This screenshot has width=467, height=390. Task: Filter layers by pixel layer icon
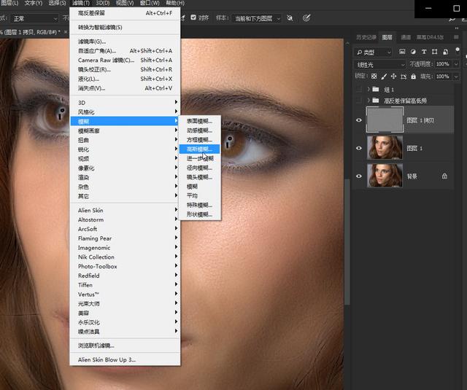[x=402, y=52]
